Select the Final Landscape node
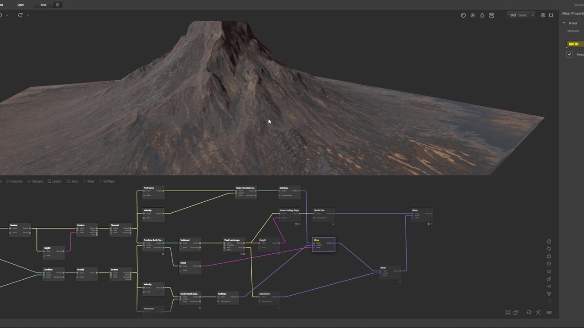The height and width of the screenshot is (328, 584). 235,244
